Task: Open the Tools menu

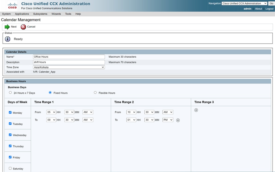Action: point(68,14)
